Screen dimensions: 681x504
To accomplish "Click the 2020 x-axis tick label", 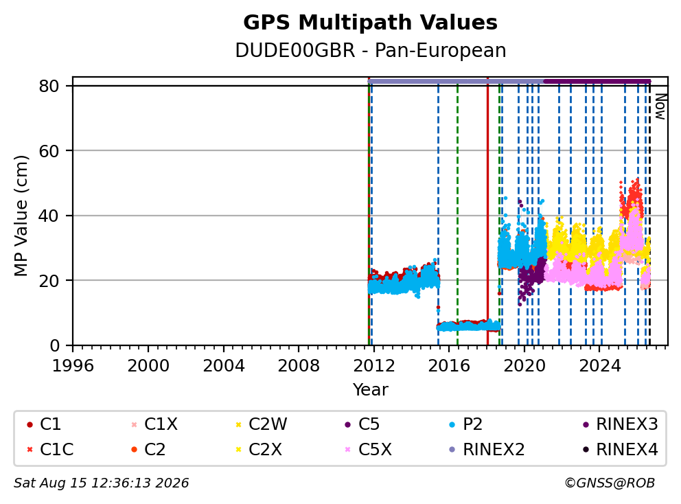I will point(524,366).
